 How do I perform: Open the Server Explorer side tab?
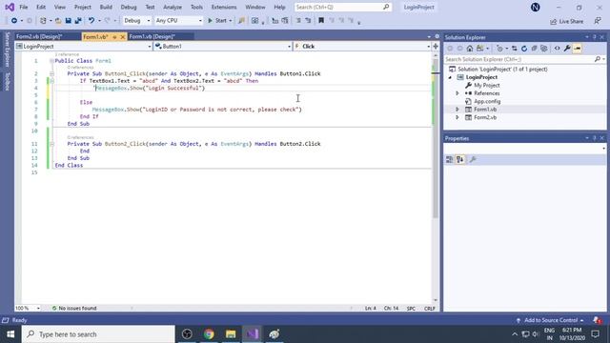coord(7,50)
